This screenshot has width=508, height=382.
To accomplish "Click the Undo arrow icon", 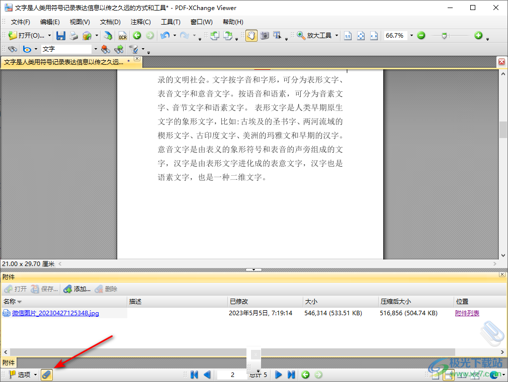I will pyautogui.click(x=165, y=35).
